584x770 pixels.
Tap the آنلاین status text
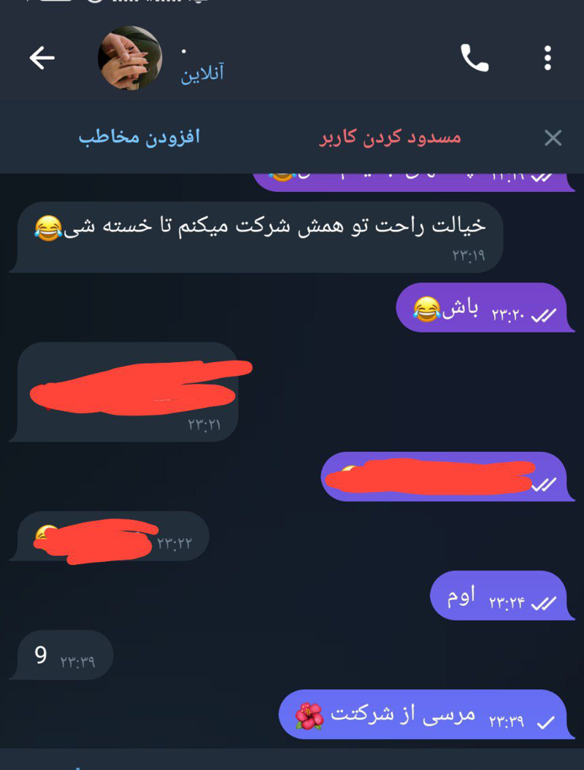point(202,73)
